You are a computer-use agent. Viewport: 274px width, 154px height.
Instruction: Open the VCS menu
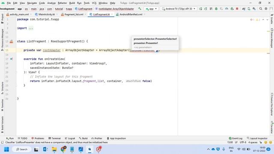(94, 3)
